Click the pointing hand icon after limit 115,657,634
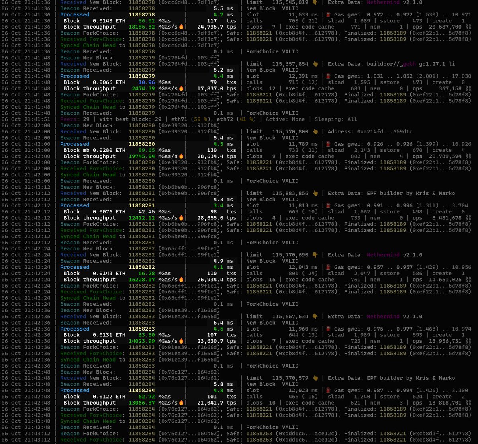 [315, 316]
